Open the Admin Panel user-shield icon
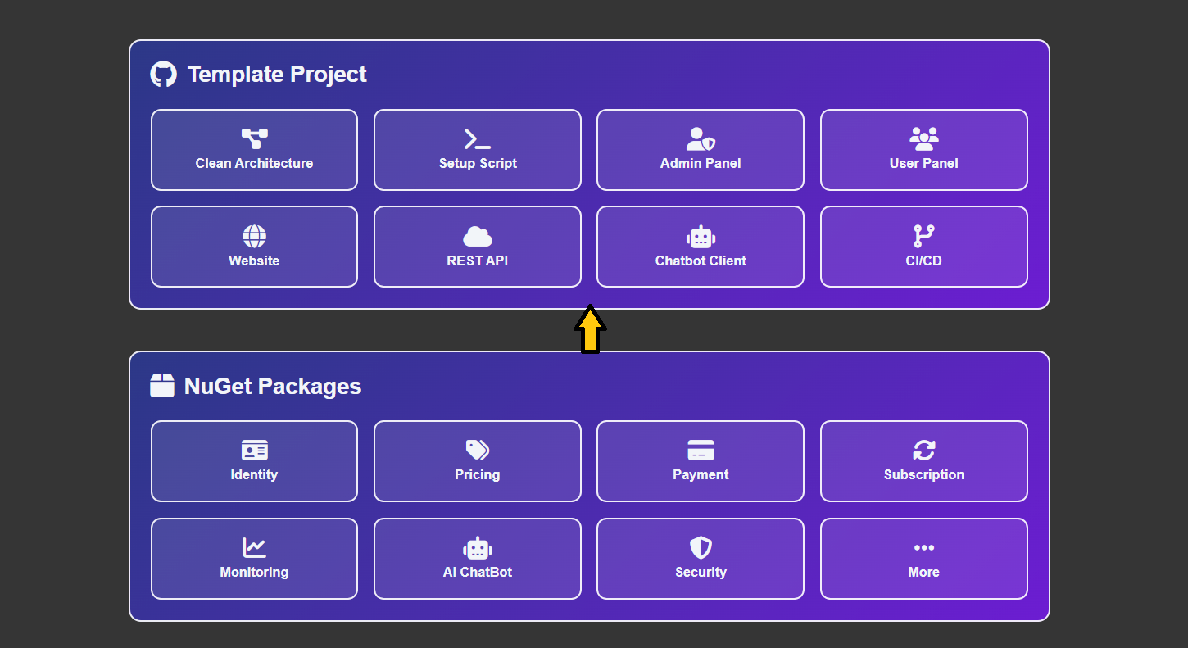This screenshot has width=1188, height=648. tap(701, 138)
